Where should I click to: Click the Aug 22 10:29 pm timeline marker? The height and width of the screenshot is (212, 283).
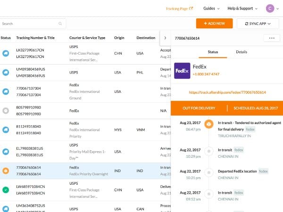pyautogui.click(x=209, y=151)
